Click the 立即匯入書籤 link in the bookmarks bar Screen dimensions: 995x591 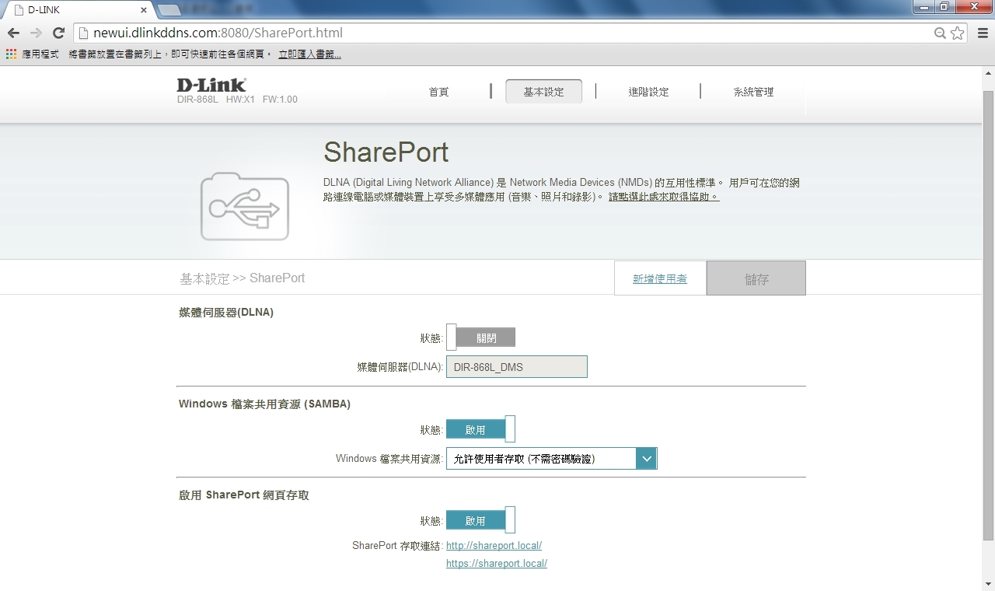(309, 54)
